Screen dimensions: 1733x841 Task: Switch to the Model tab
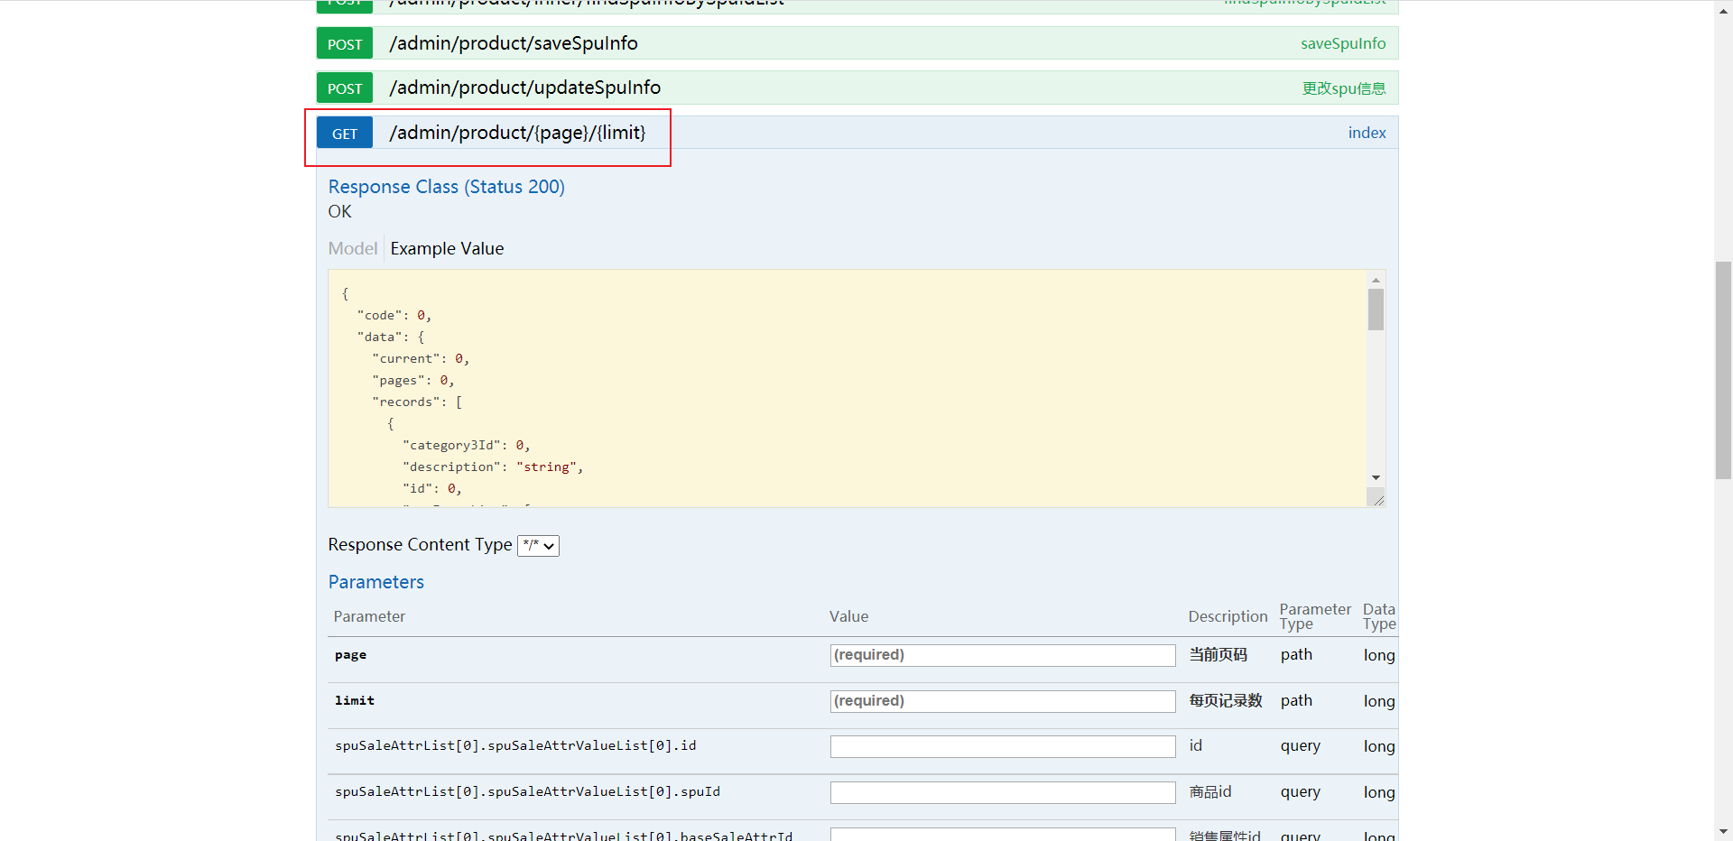tap(352, 248)
